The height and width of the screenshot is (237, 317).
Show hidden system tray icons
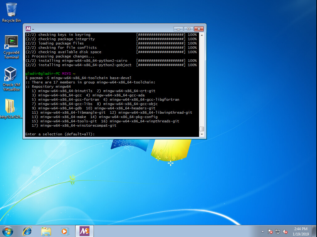coord(263,231)
